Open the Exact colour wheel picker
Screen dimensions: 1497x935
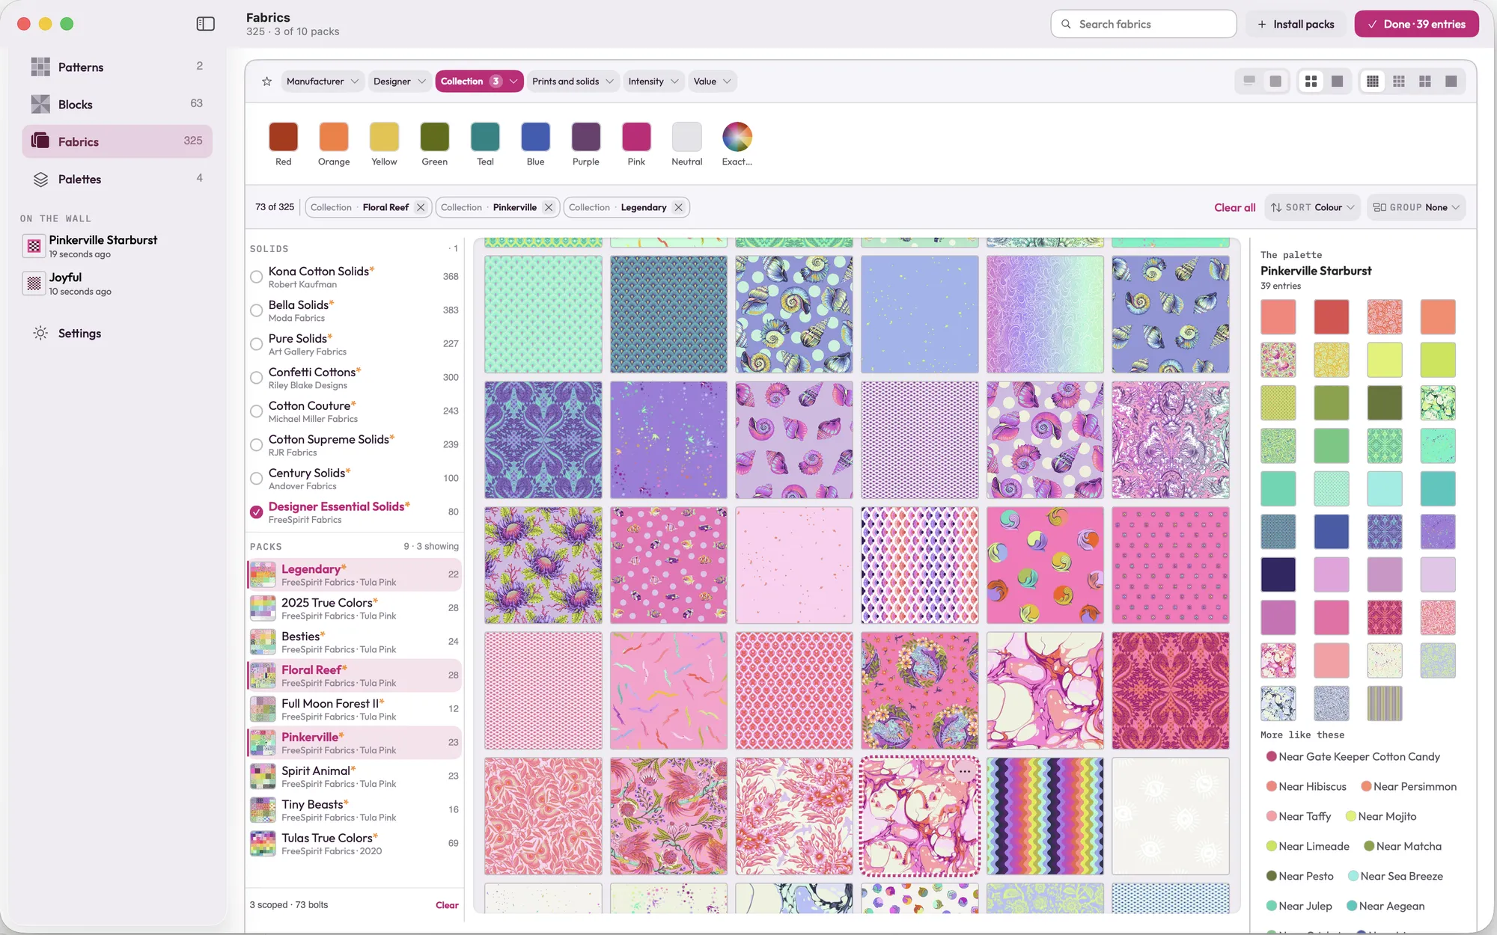pyautogui.click(x=737, y=137)
